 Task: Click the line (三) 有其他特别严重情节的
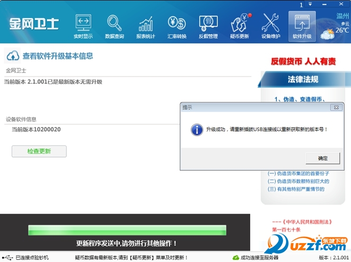[296, 189]
